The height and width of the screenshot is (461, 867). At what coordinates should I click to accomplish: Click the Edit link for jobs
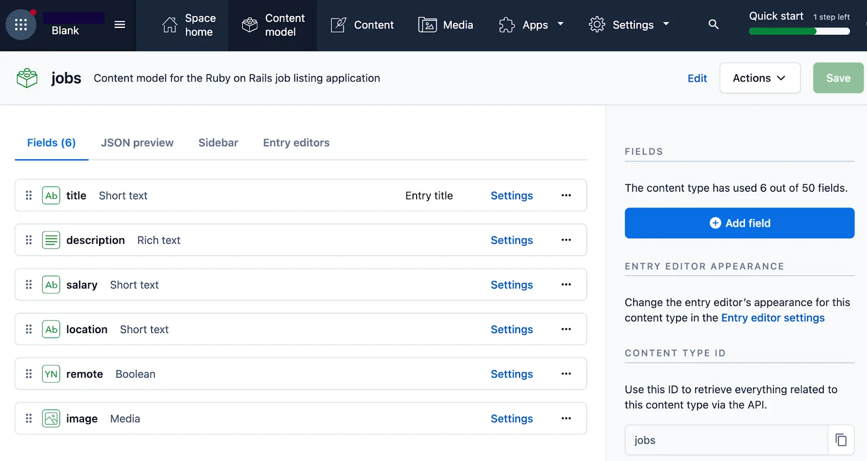click(697, 79)
